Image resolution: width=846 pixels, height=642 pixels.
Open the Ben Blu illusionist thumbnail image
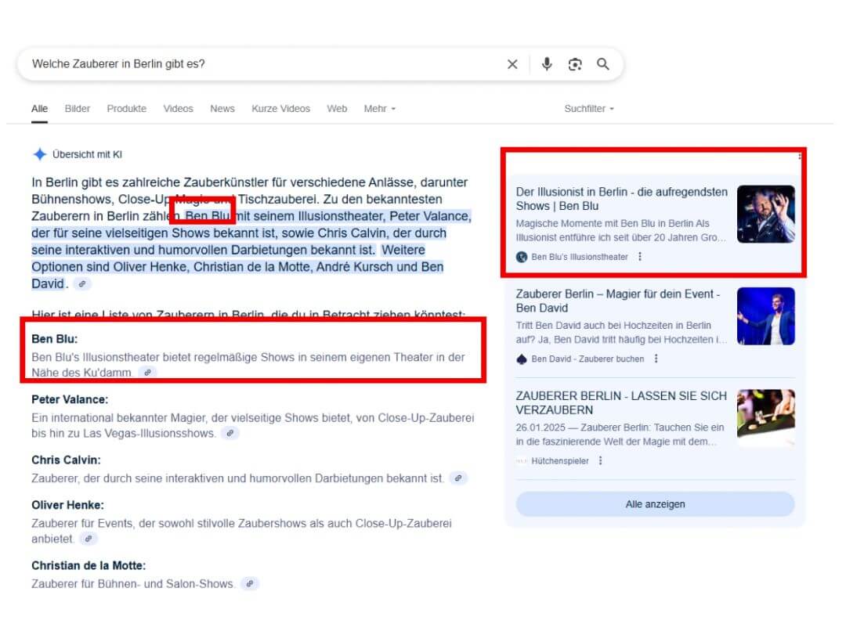coord(765,214)
